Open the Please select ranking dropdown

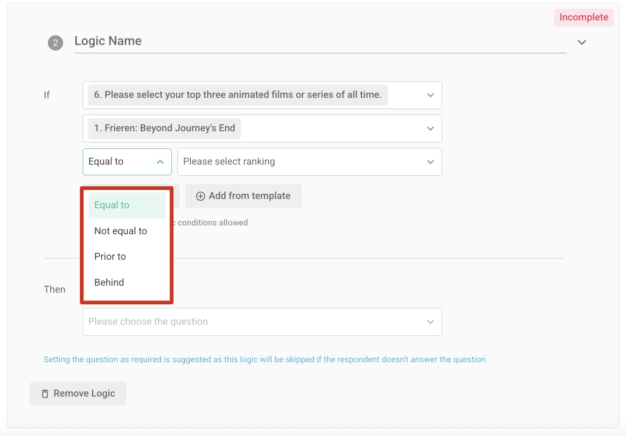(x=309, y=162)
